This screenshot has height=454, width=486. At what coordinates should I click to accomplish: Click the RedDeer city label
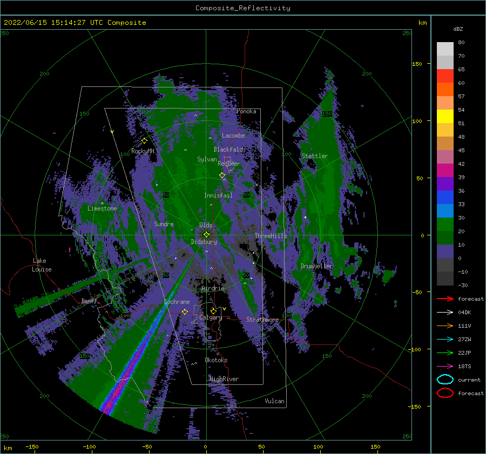click(x=229, y=164)
